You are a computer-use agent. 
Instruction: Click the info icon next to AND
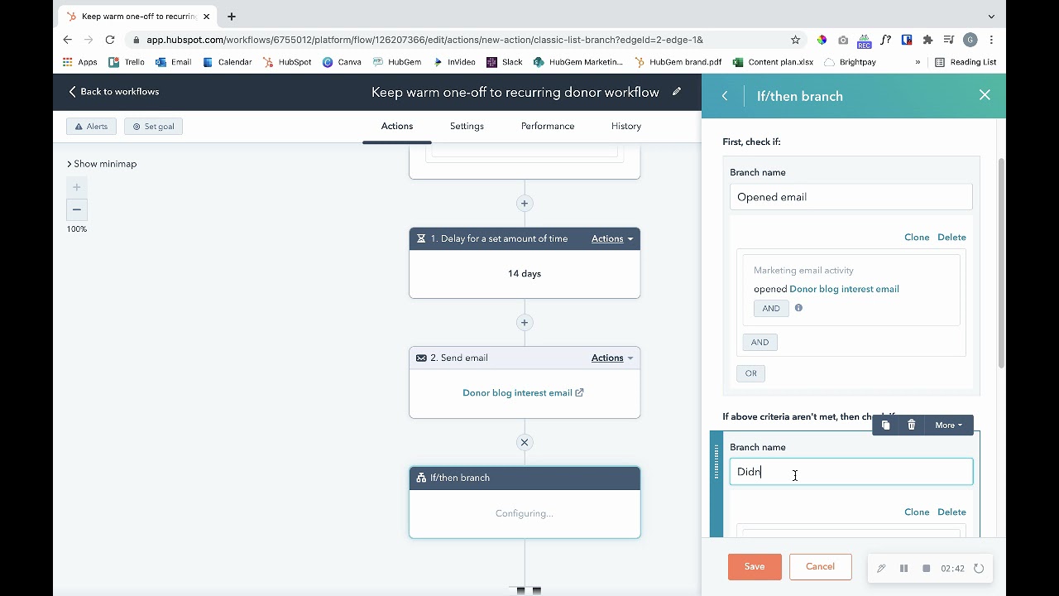point(798,308)
